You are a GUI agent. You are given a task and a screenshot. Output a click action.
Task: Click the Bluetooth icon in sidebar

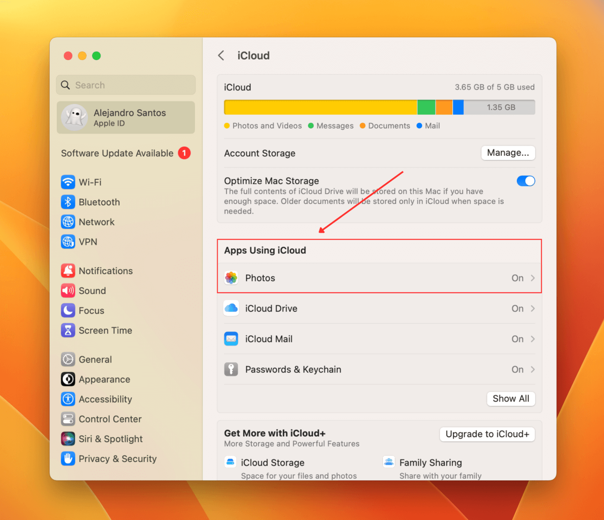pos(68,202)
